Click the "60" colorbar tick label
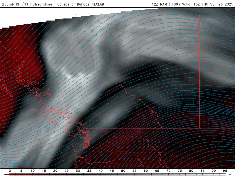The height and width of the screenshot is (176, 235). 146,171
